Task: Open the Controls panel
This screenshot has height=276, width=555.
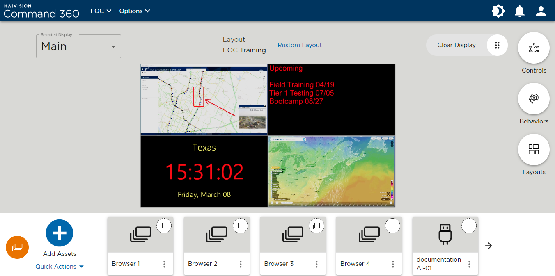Action: pyautogui.click(x=534, y=48)
